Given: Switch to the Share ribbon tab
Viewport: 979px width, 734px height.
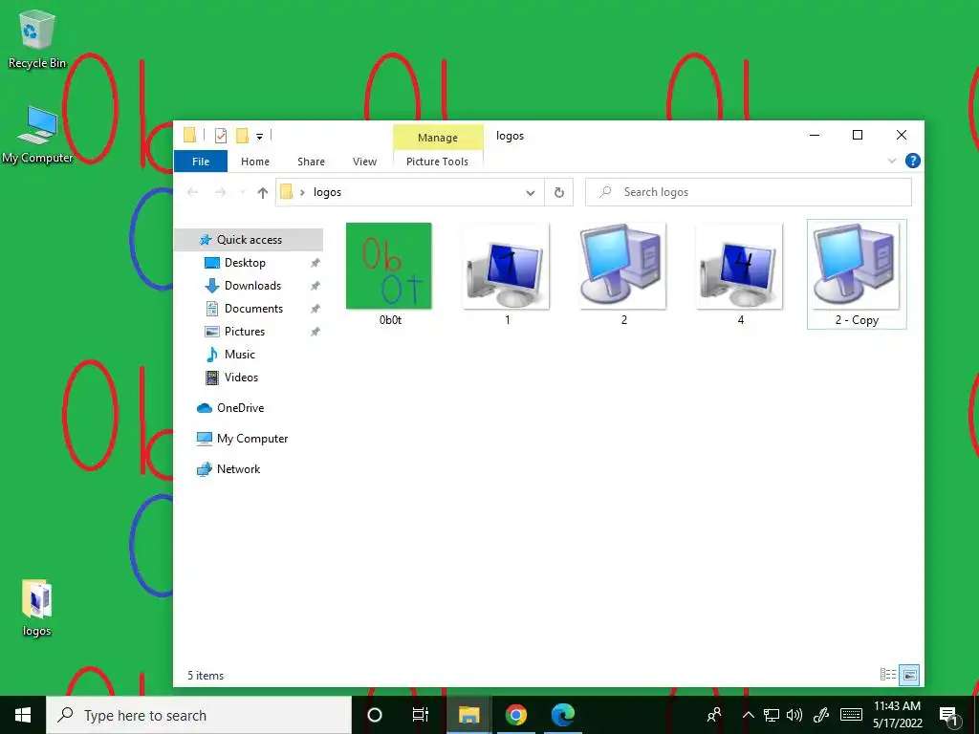Looking at the screenshot, I should [x=311, y=162].
